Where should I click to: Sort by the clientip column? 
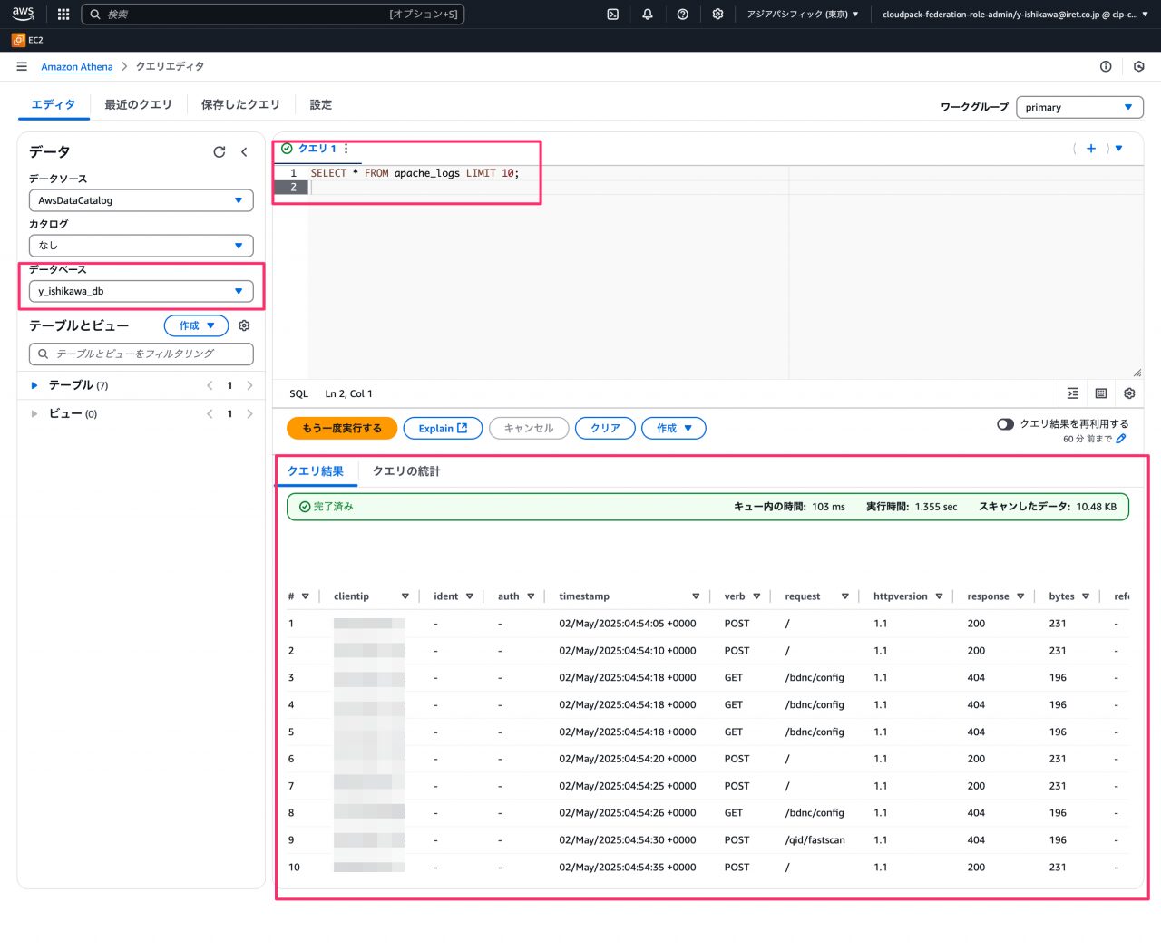(x=405, y=596)
